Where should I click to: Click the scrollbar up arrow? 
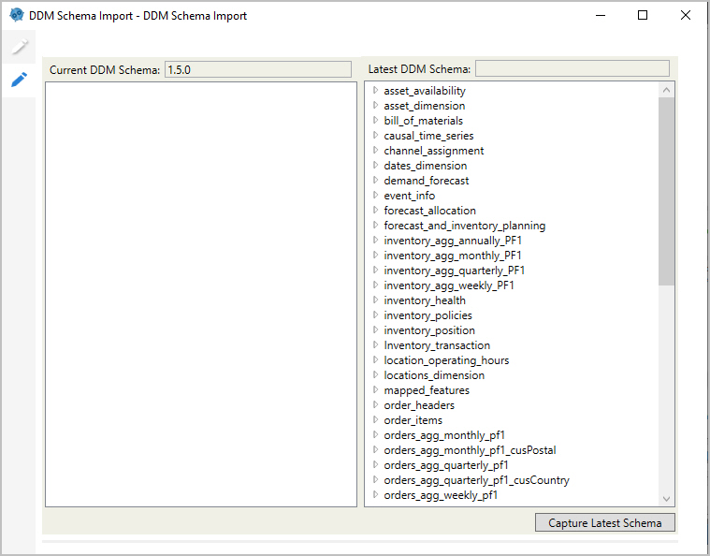(666, 90)
